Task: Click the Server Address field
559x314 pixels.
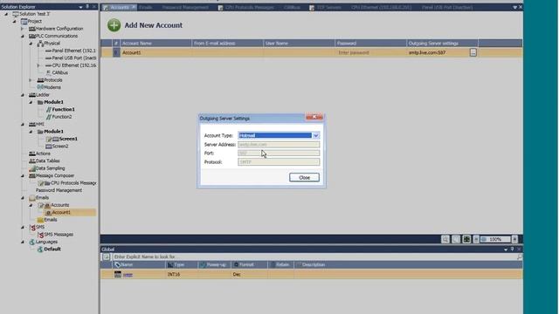Action: (x=279, y=145)
